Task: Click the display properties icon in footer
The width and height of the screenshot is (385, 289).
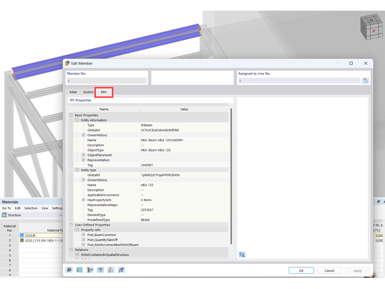Action: point(90,270)
